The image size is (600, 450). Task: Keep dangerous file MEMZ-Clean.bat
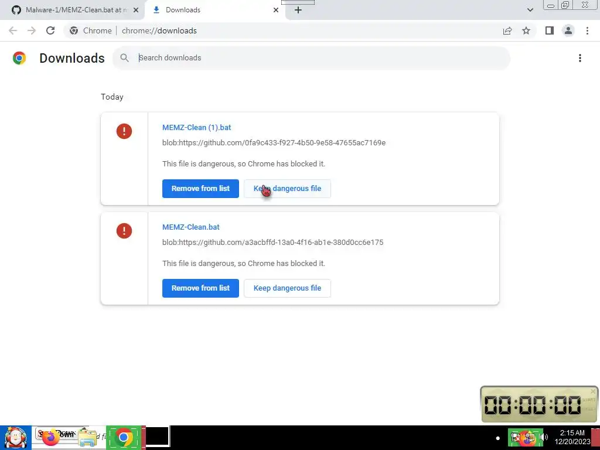[287, 288]
